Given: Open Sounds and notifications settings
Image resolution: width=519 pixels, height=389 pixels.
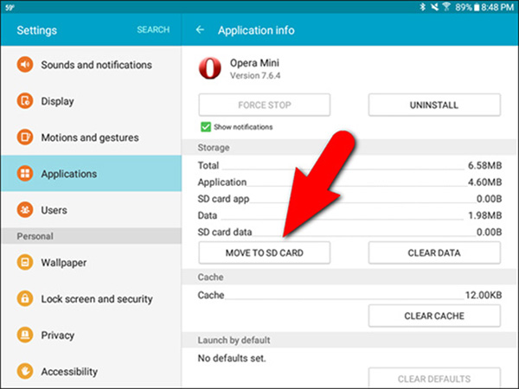Looking at the screenshot, I should click(91, 65).
